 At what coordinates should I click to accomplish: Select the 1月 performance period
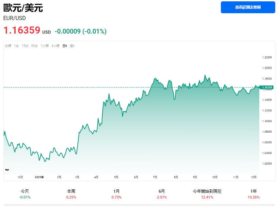tap(116, 194)
